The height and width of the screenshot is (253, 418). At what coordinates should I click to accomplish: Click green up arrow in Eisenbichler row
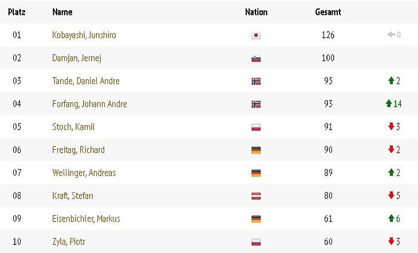pos(391,219)
